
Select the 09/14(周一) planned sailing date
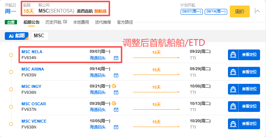pos(216,12)
